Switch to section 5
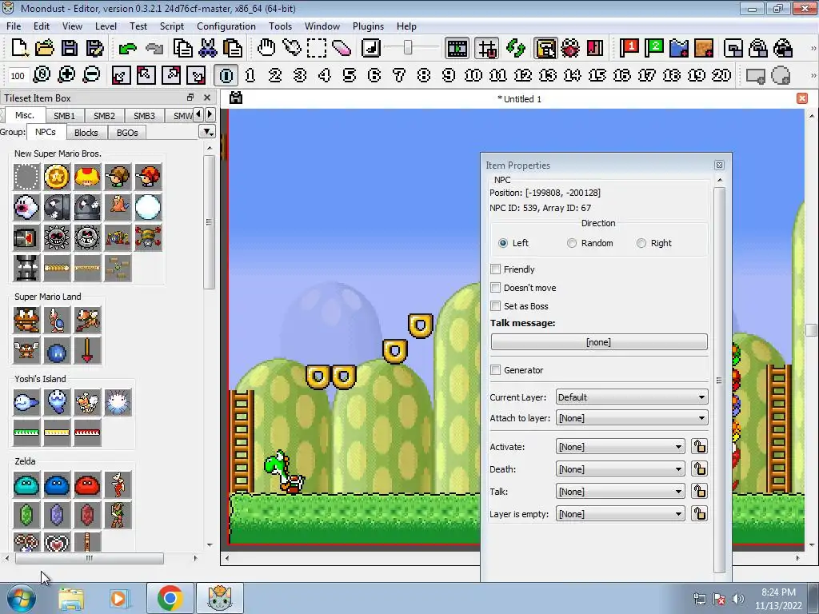The width and height of the screenshot is (819, 614). pos(350,76)
